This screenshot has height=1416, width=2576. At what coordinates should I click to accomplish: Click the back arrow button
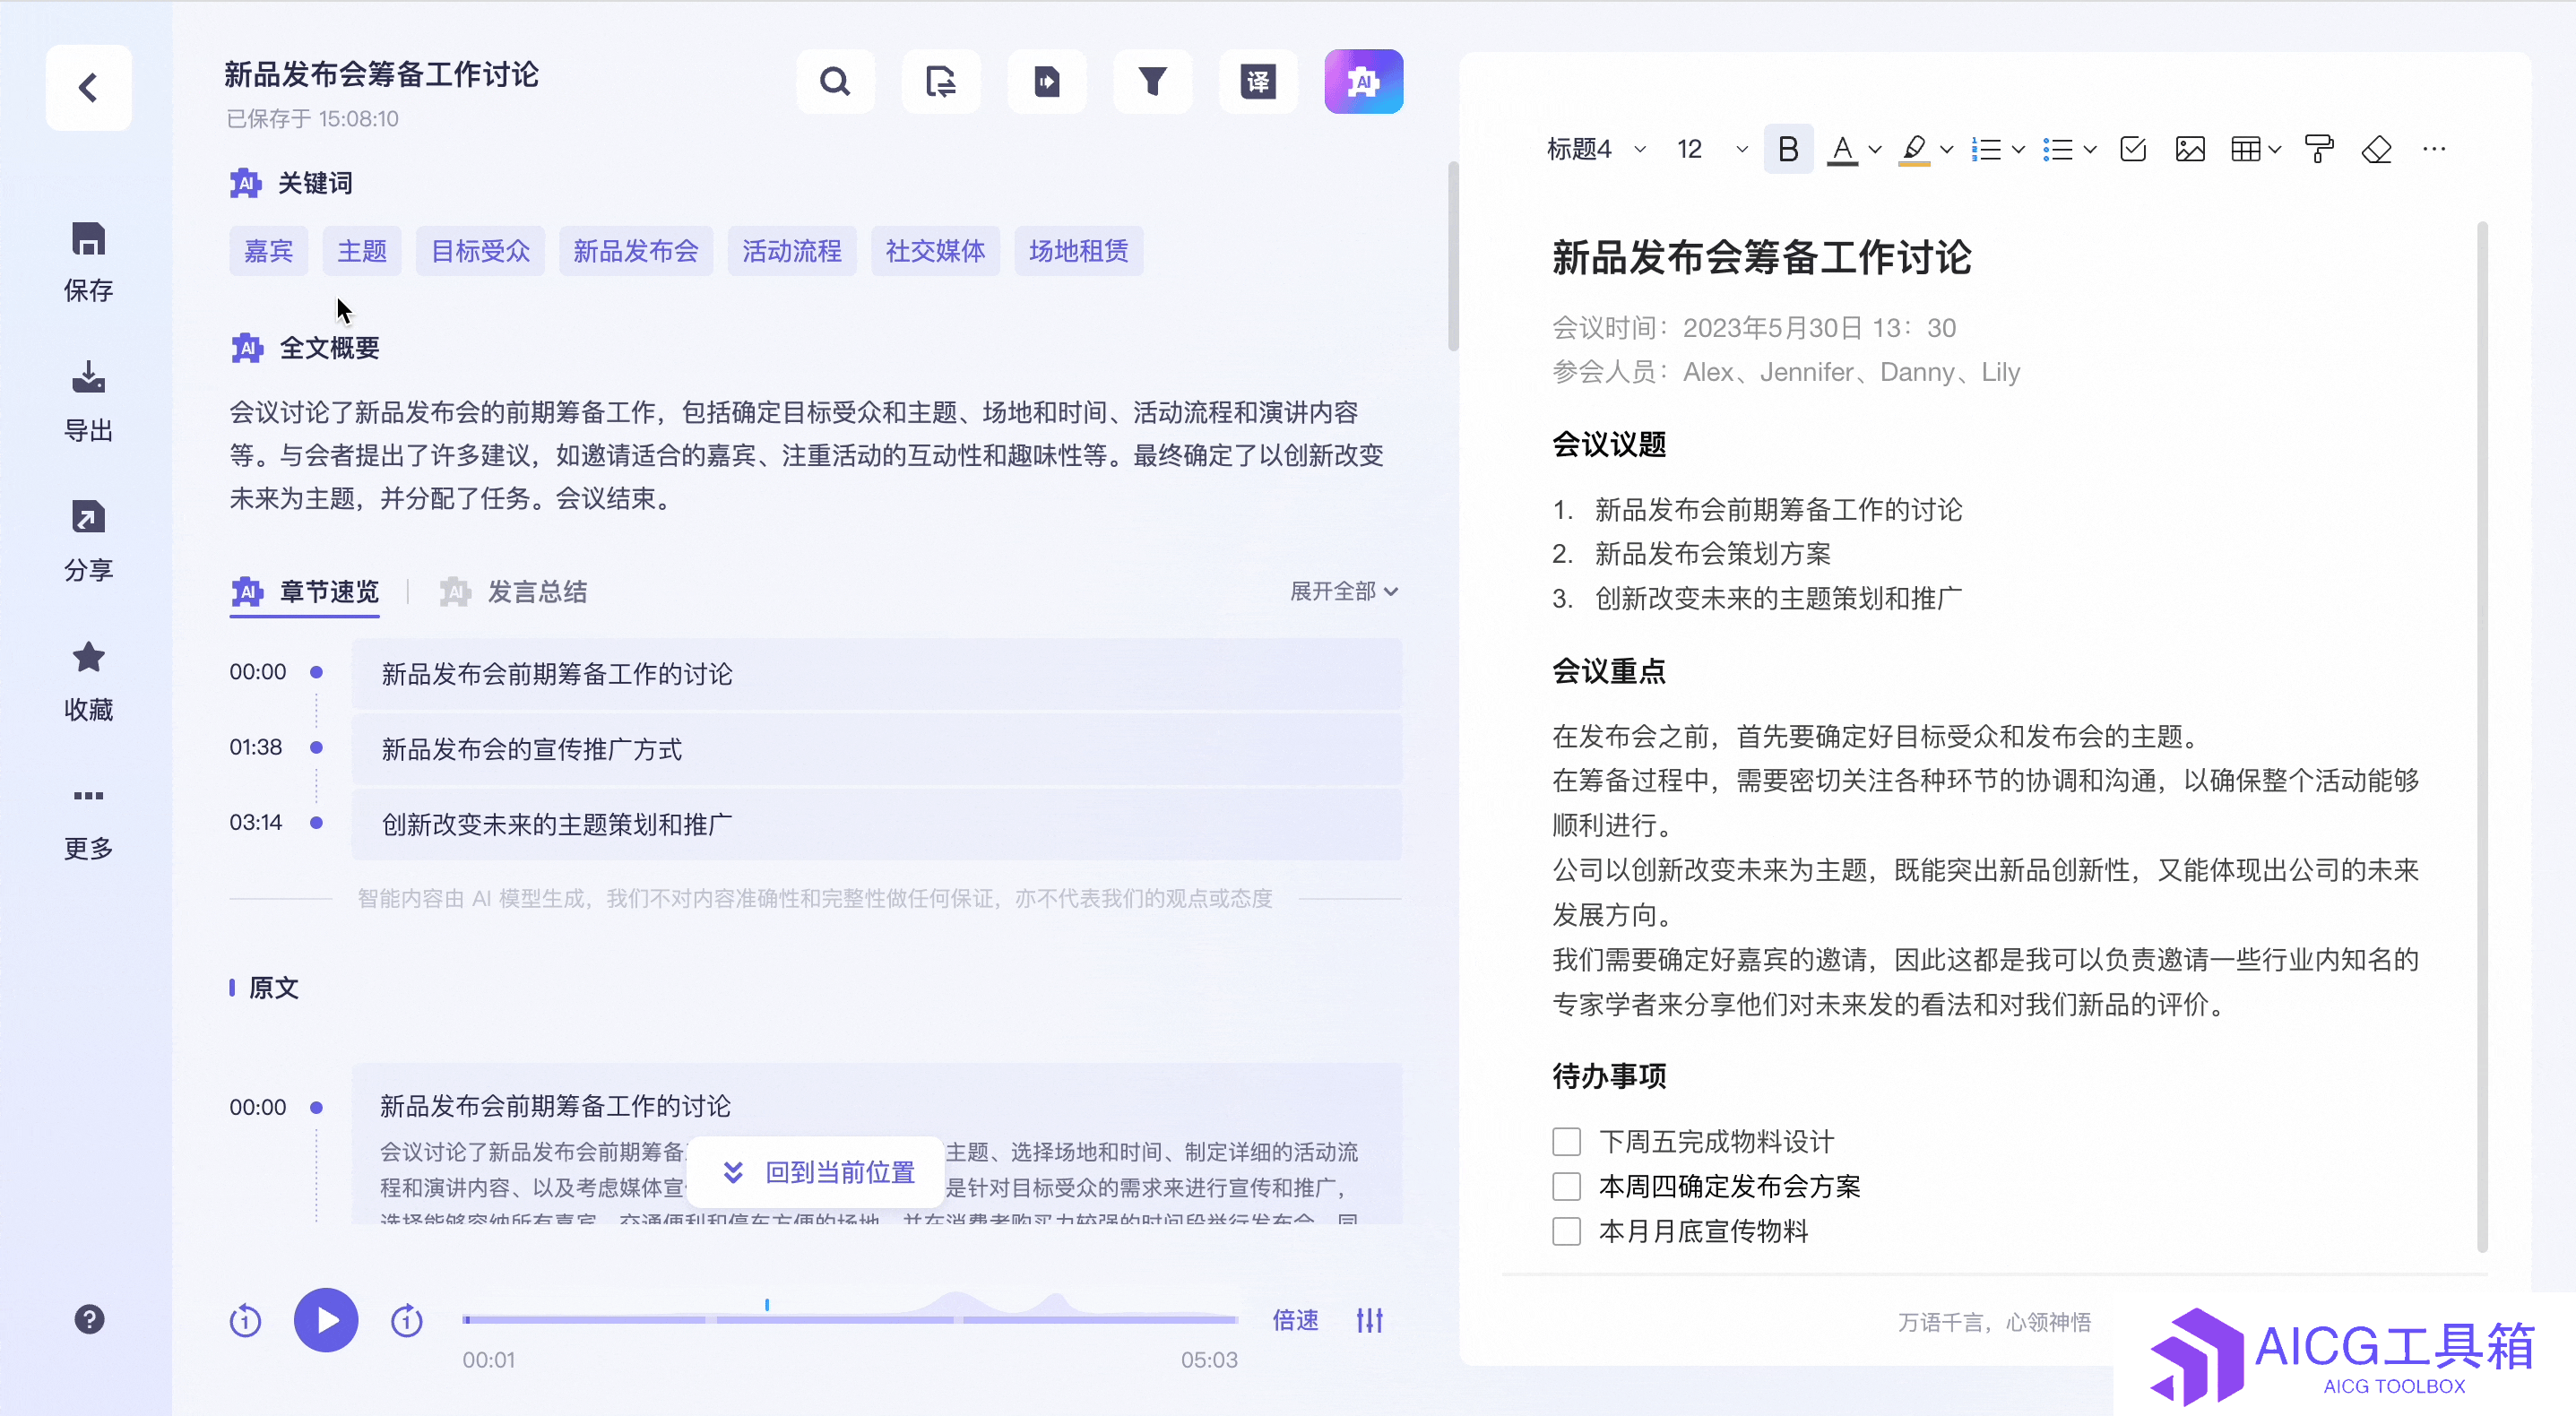click(88, 87)
